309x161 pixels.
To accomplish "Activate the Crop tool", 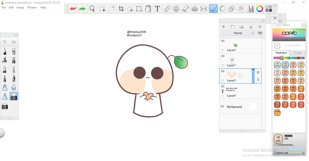I will point(121,9).
